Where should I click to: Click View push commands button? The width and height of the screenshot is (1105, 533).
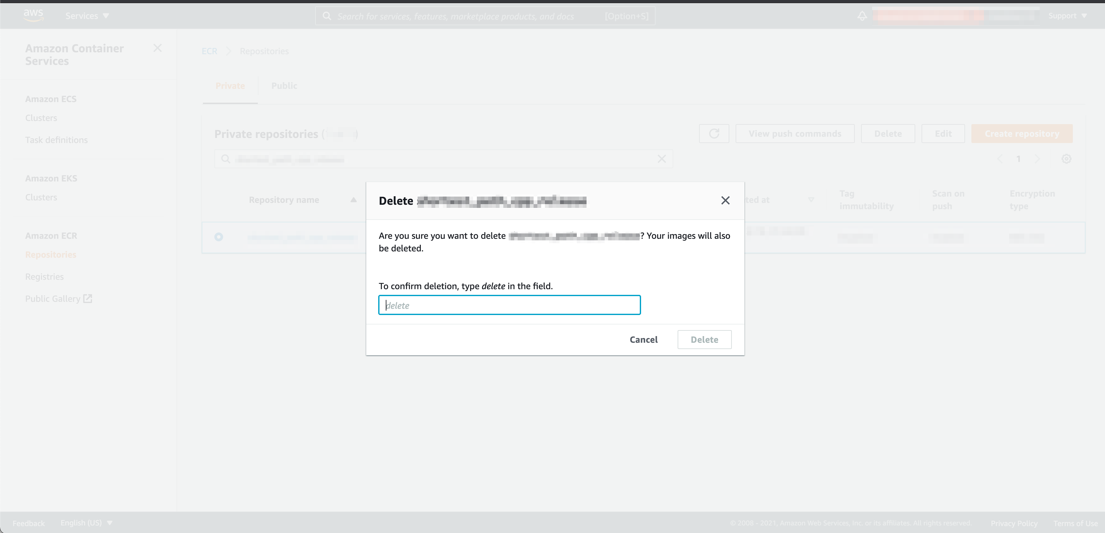[795, 134]
